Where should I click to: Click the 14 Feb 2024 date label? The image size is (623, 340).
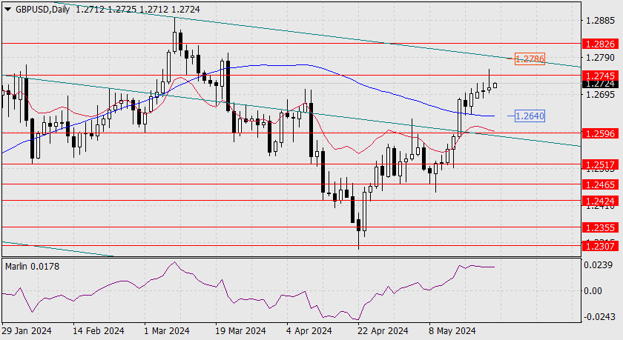99,330
